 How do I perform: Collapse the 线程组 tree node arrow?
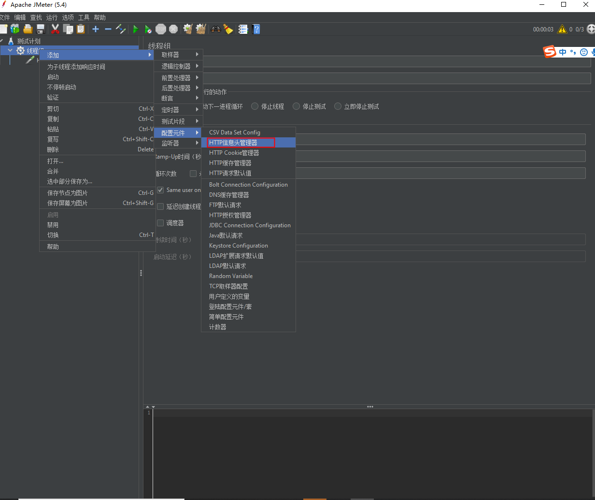[10, 50]
